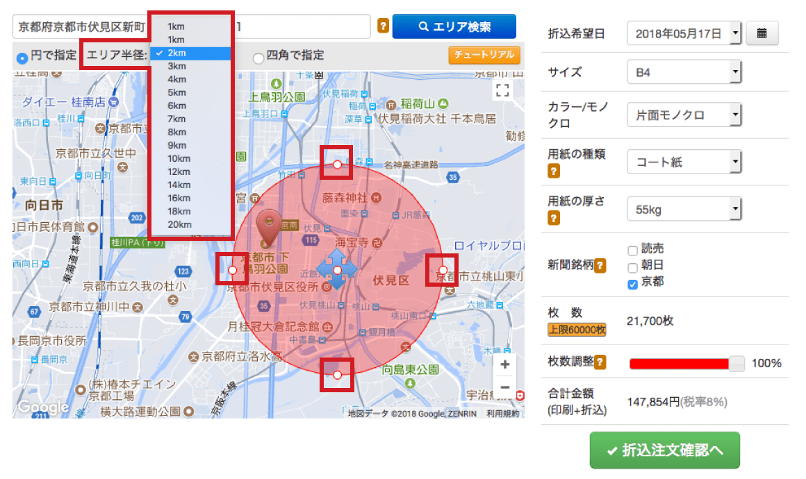Toggle the map fullscreen icon
Viewport: 806px width, 479px height.
(502, 90)
